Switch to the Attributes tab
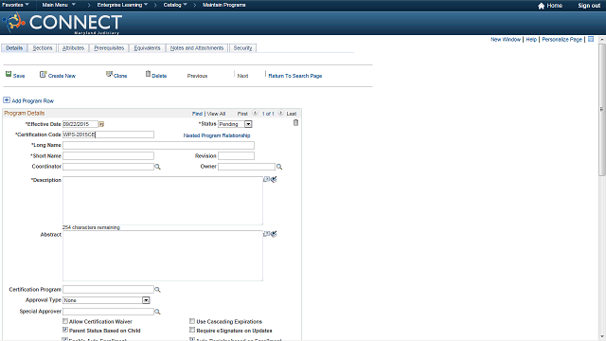Image resolution: width=606 pixels, height=341 pixels. [x=73, y=48]
